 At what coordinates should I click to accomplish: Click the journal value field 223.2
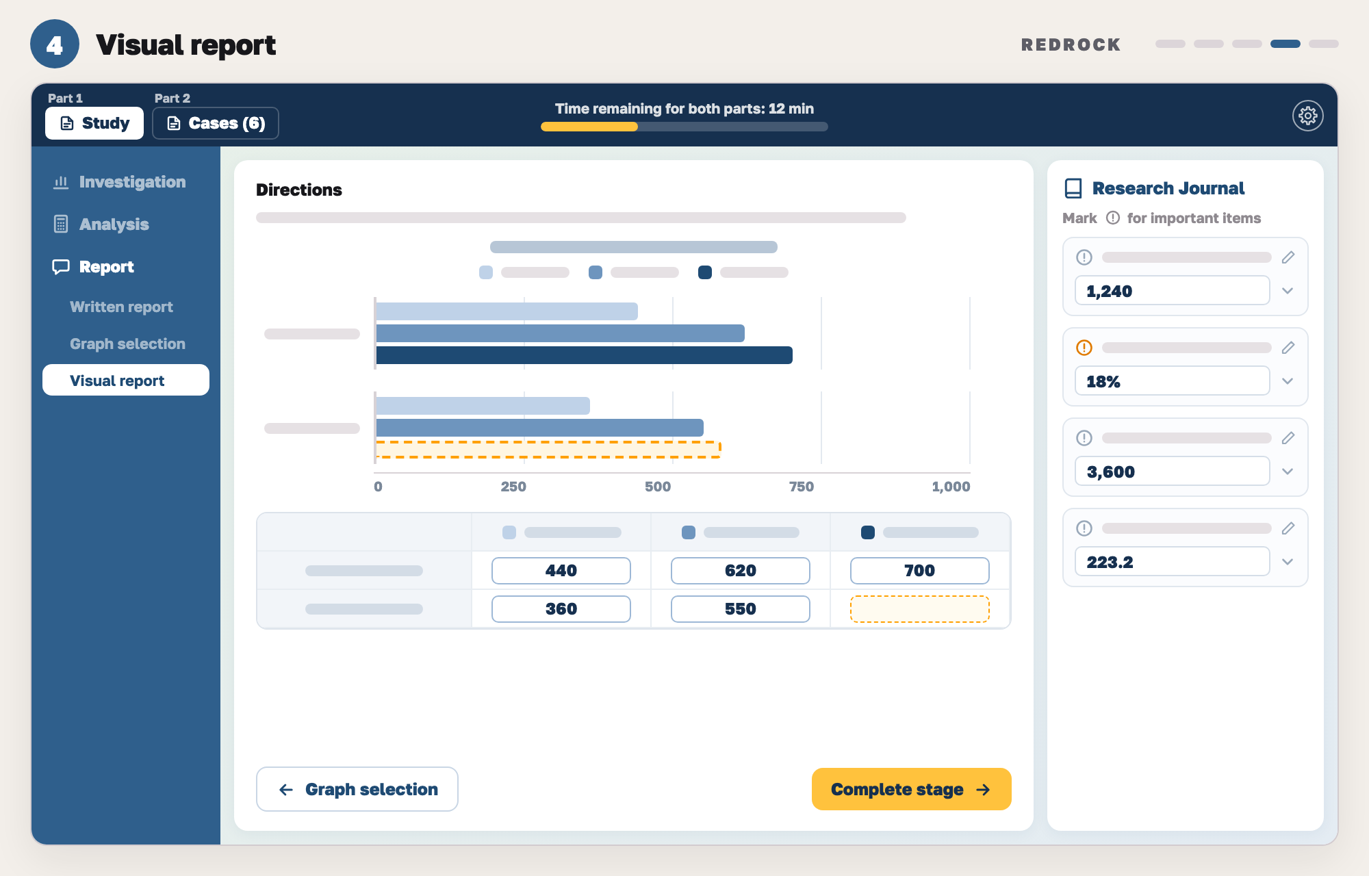point(1172,562)
